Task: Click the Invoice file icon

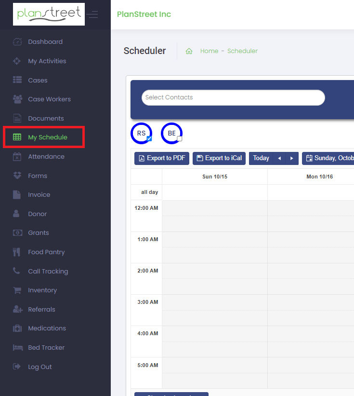Action: 17,195
